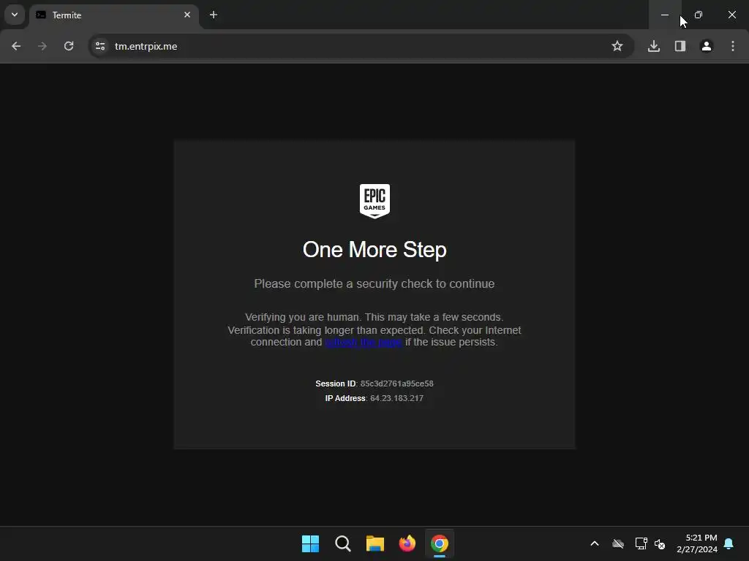Open network status tray icon
This screenshot has width=749, height=561.
tap(641, 543)
